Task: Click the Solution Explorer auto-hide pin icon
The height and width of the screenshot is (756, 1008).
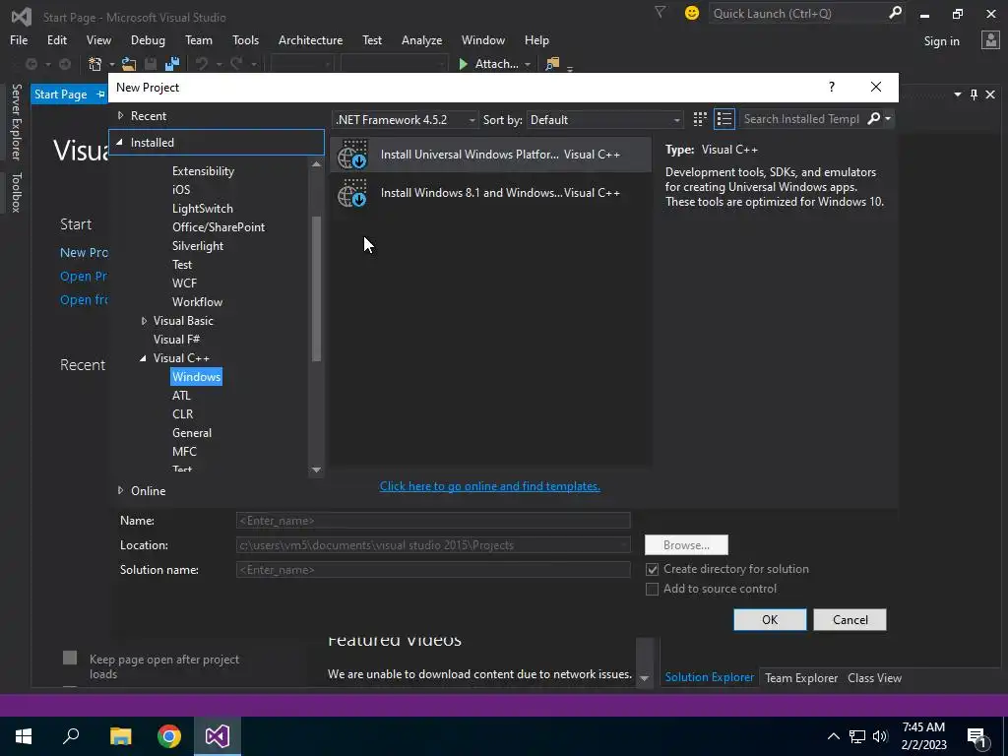Action: coord(974,94)
